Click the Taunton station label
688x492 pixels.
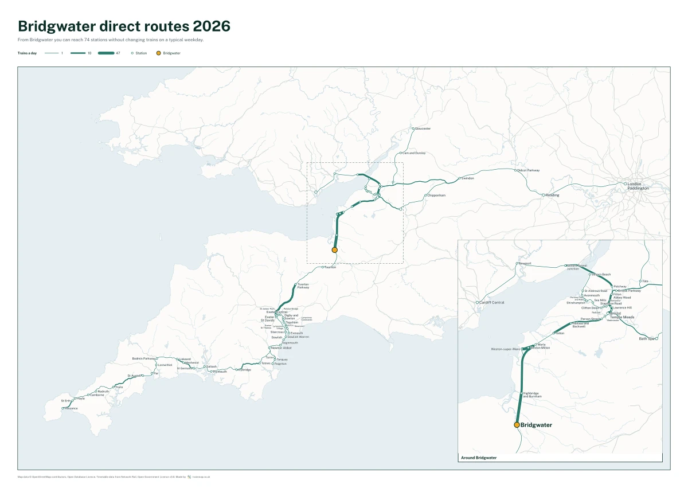pyautogui.click(x=330, y=267)
